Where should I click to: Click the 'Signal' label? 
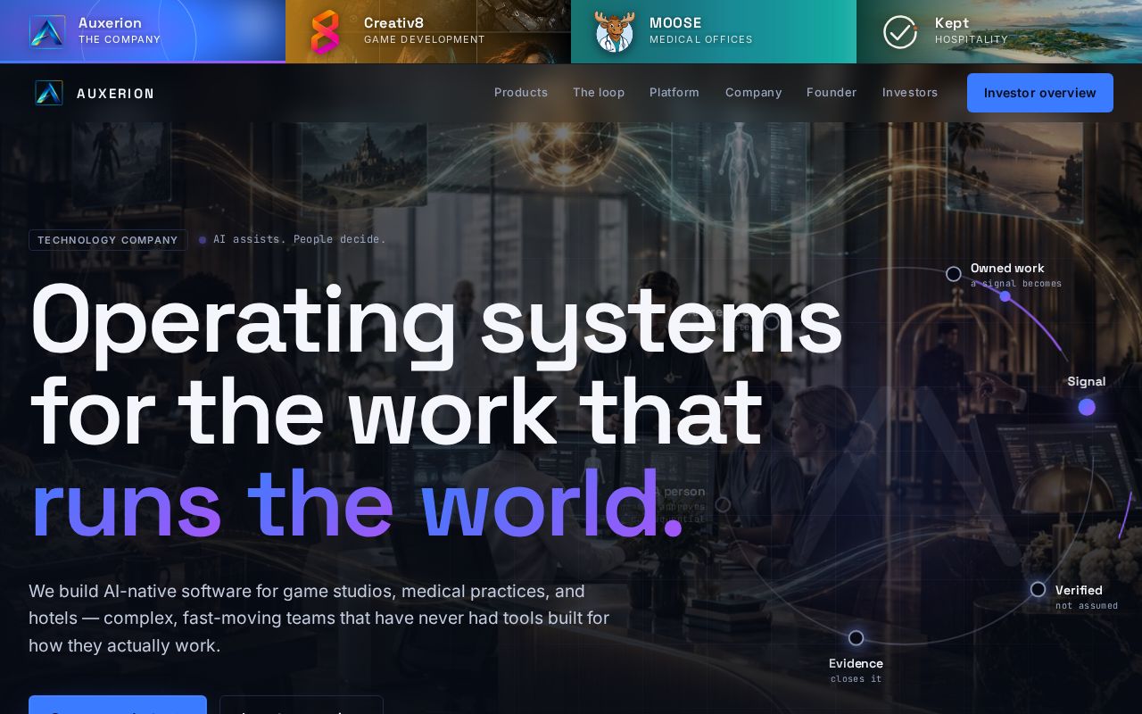1087,381
